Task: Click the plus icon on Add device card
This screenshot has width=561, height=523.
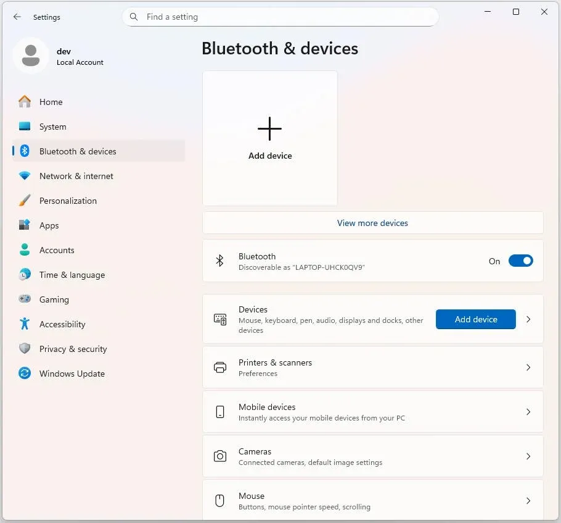Action: pyautogui.click(x=270, y=128)
